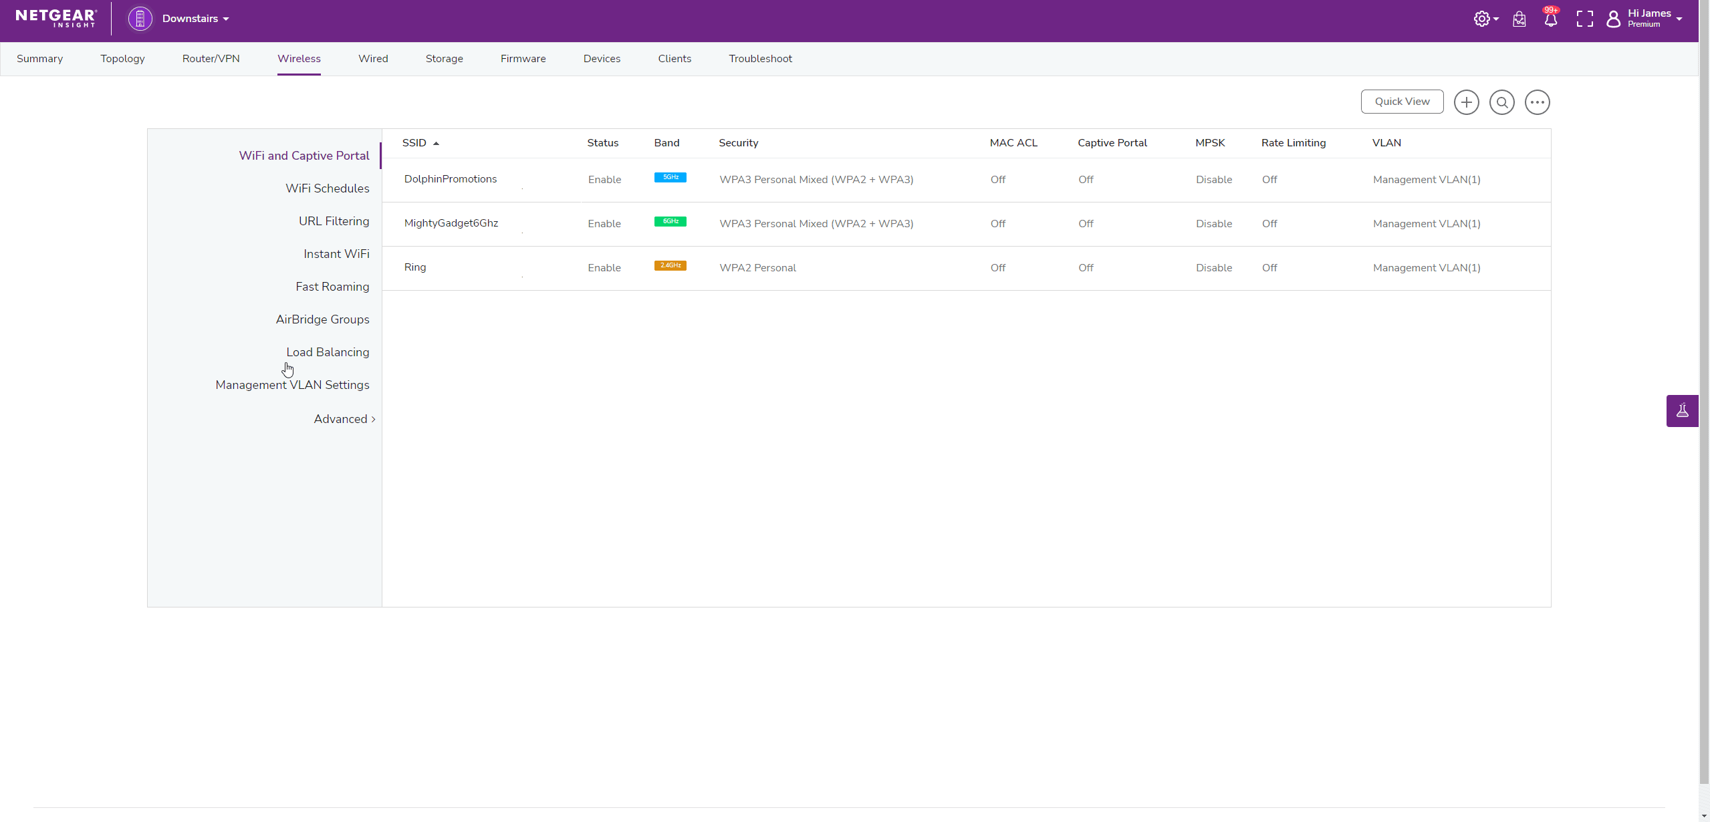Toggle fullscreen mode icon
The image size is (1710, 822).
(x=1584, y=19)
